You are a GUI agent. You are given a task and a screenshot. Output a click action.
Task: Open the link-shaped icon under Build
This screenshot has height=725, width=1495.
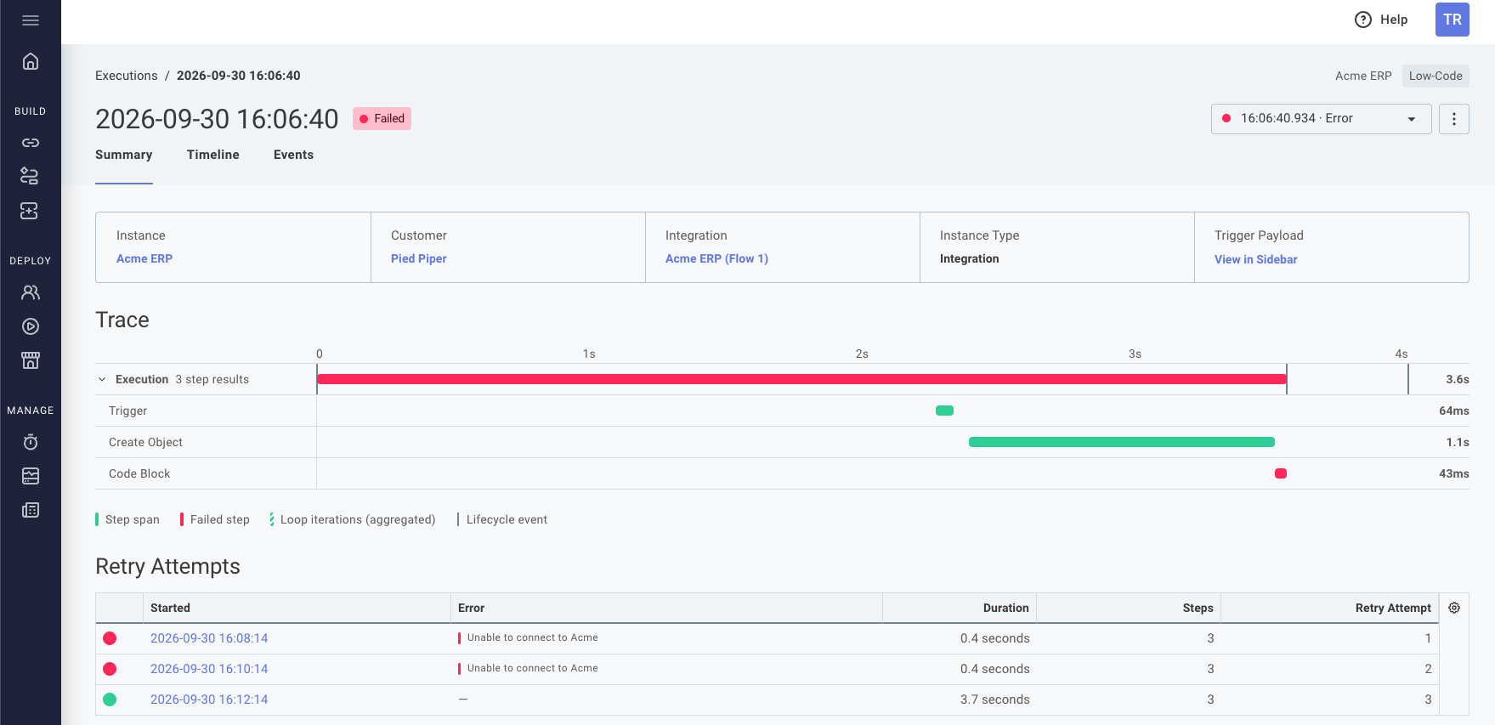(31, 143)
